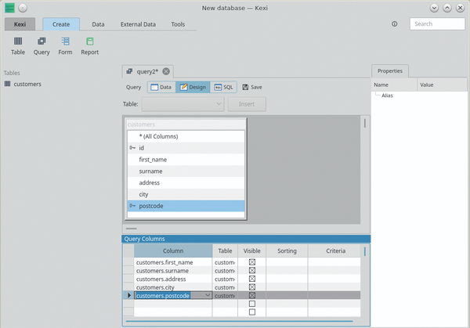This screenshot has width=470, height=328.
Task: Click the customers.address cell
Action: pos(173,279)
